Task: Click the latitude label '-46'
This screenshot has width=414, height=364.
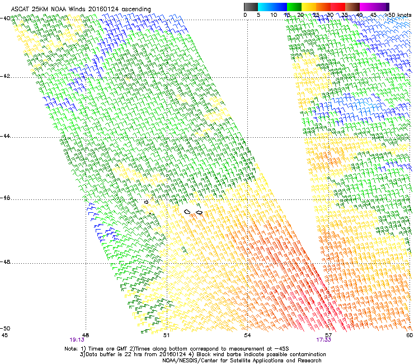Action: (x=5, y=198)
